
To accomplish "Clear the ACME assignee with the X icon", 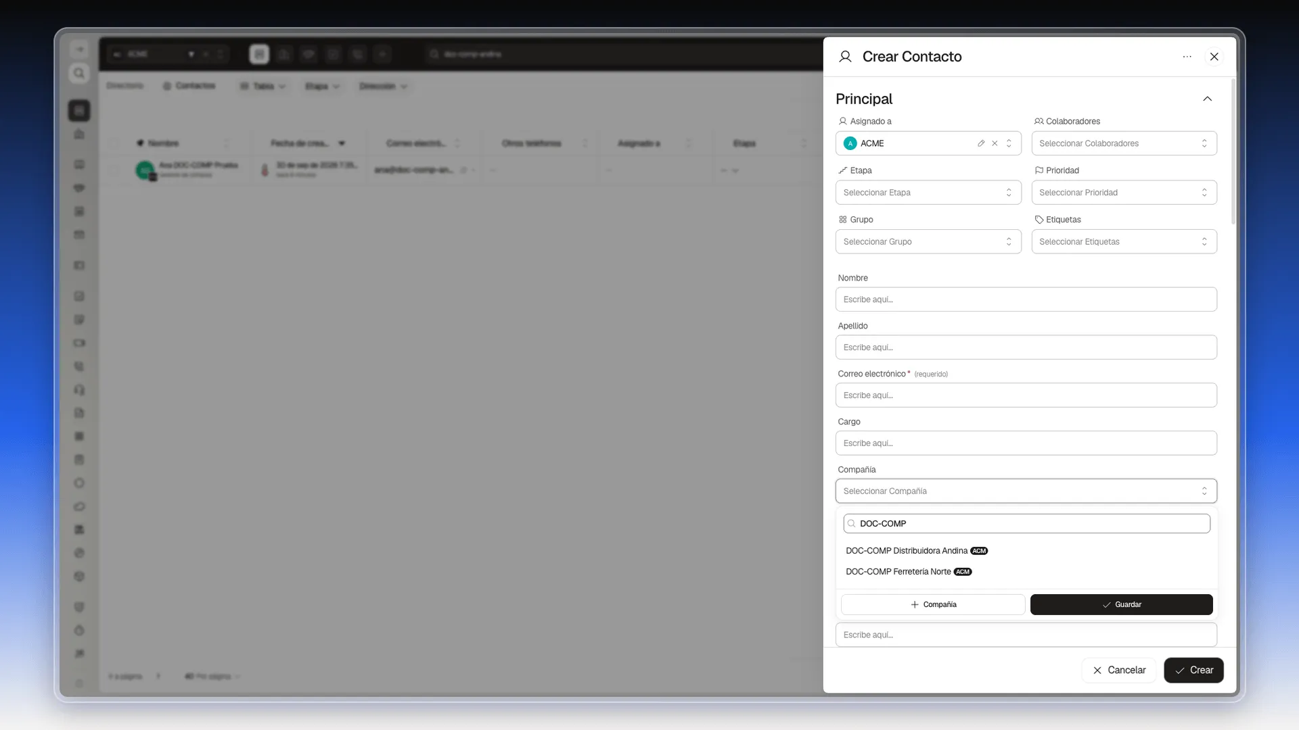I will point(995,143).
